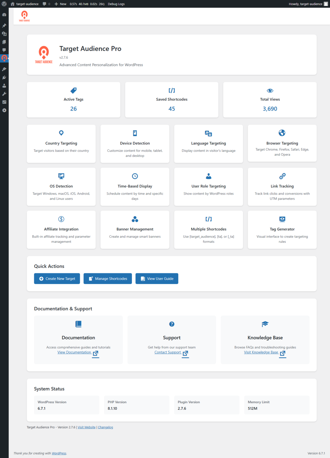Click the Knowledge Base graduation cap icon
The image size is (330, 458).
(x=265, y=324)
